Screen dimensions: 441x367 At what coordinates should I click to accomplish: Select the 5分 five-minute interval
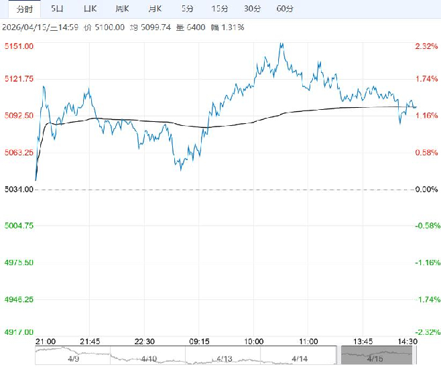pyautogui.click(x=188, y=9)
